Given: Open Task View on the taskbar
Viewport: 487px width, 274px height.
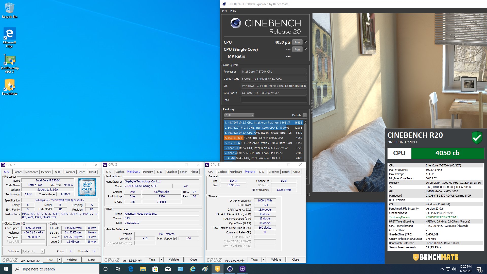Looking at the screenshot, I should tap(118, 269).
